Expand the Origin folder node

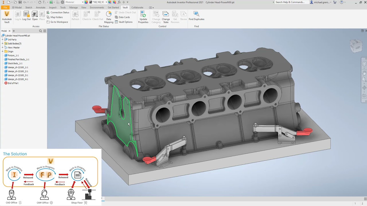pyautogui.click(x=2, y=51)
